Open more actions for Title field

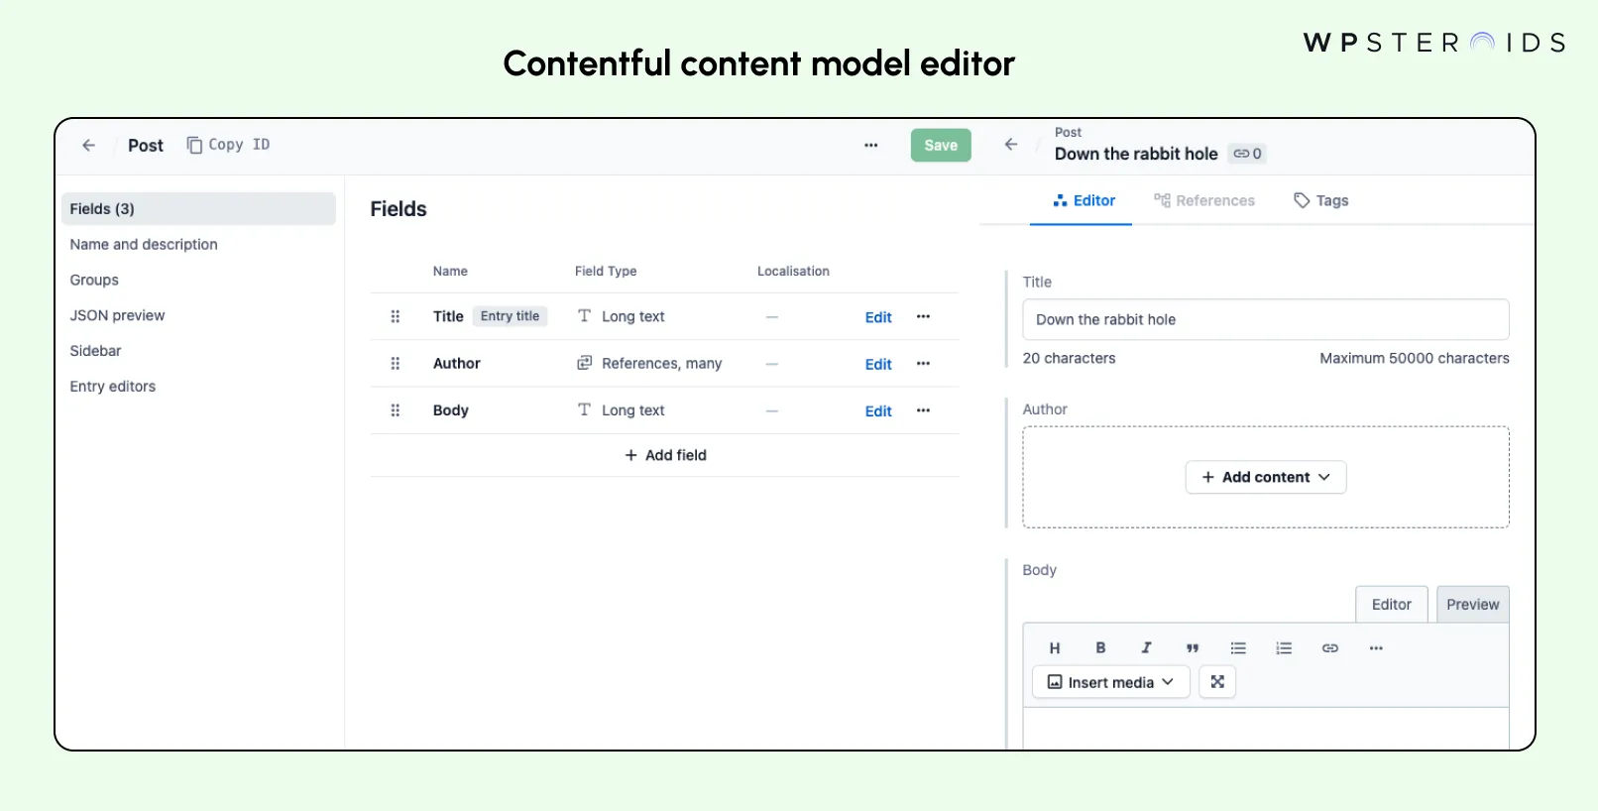click(923, 316)
